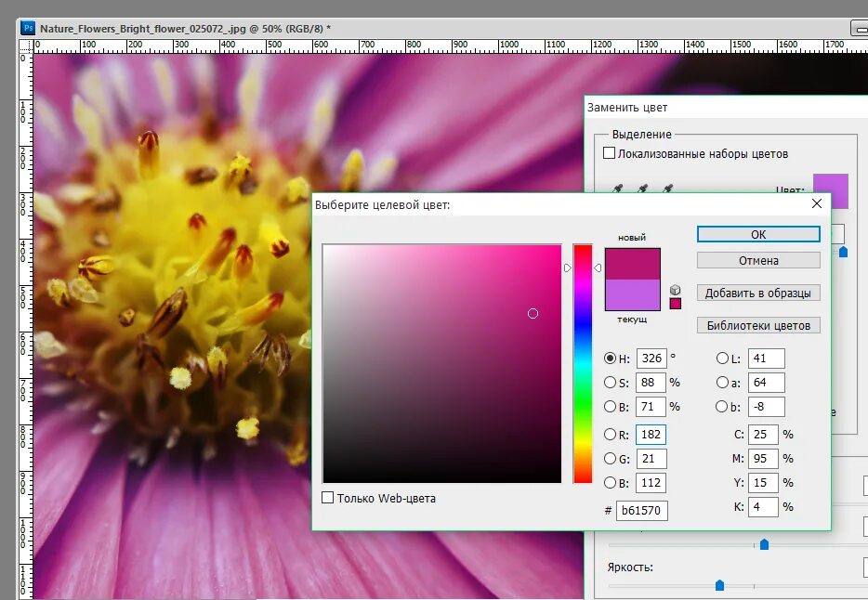Viewport: 868px width, 600px height.
Task: Click Добавить в образцы button
Action: click(758, 293)
